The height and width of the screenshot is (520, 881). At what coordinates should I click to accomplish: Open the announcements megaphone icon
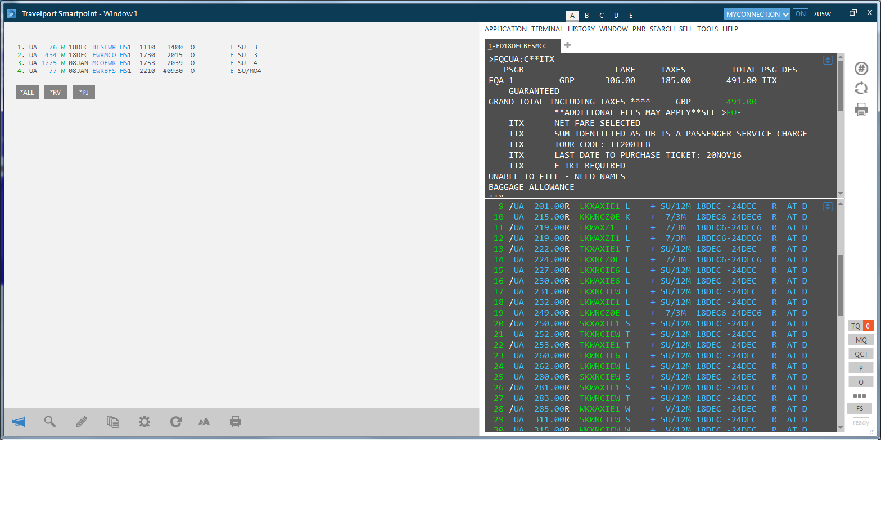tap(19, 422)
